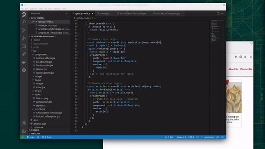Open the Docker whale view
This screenshot has height=149, width=265.
point(24,62)
